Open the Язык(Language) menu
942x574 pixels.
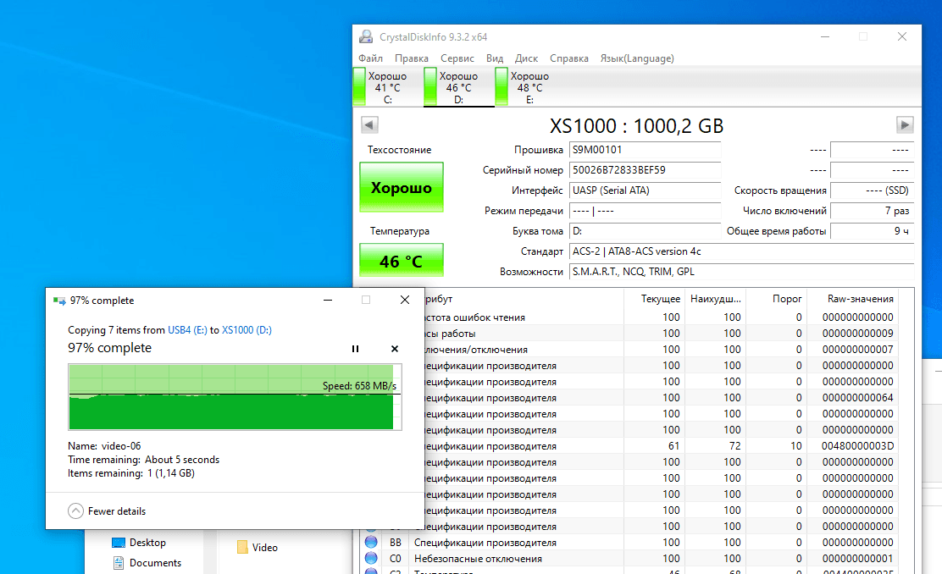(637, 58)
